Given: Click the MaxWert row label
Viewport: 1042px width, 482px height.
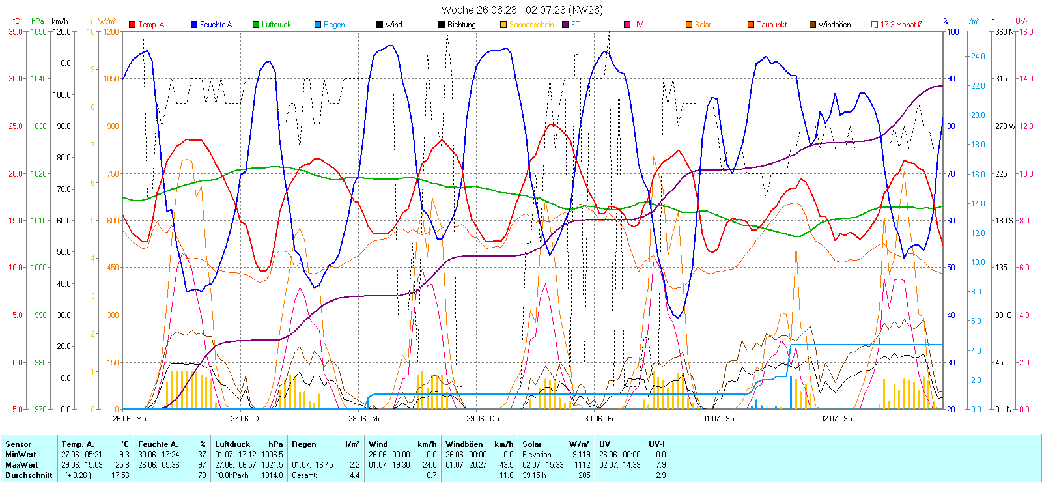Looking at the screenshot, I should [x=21, y=465].
